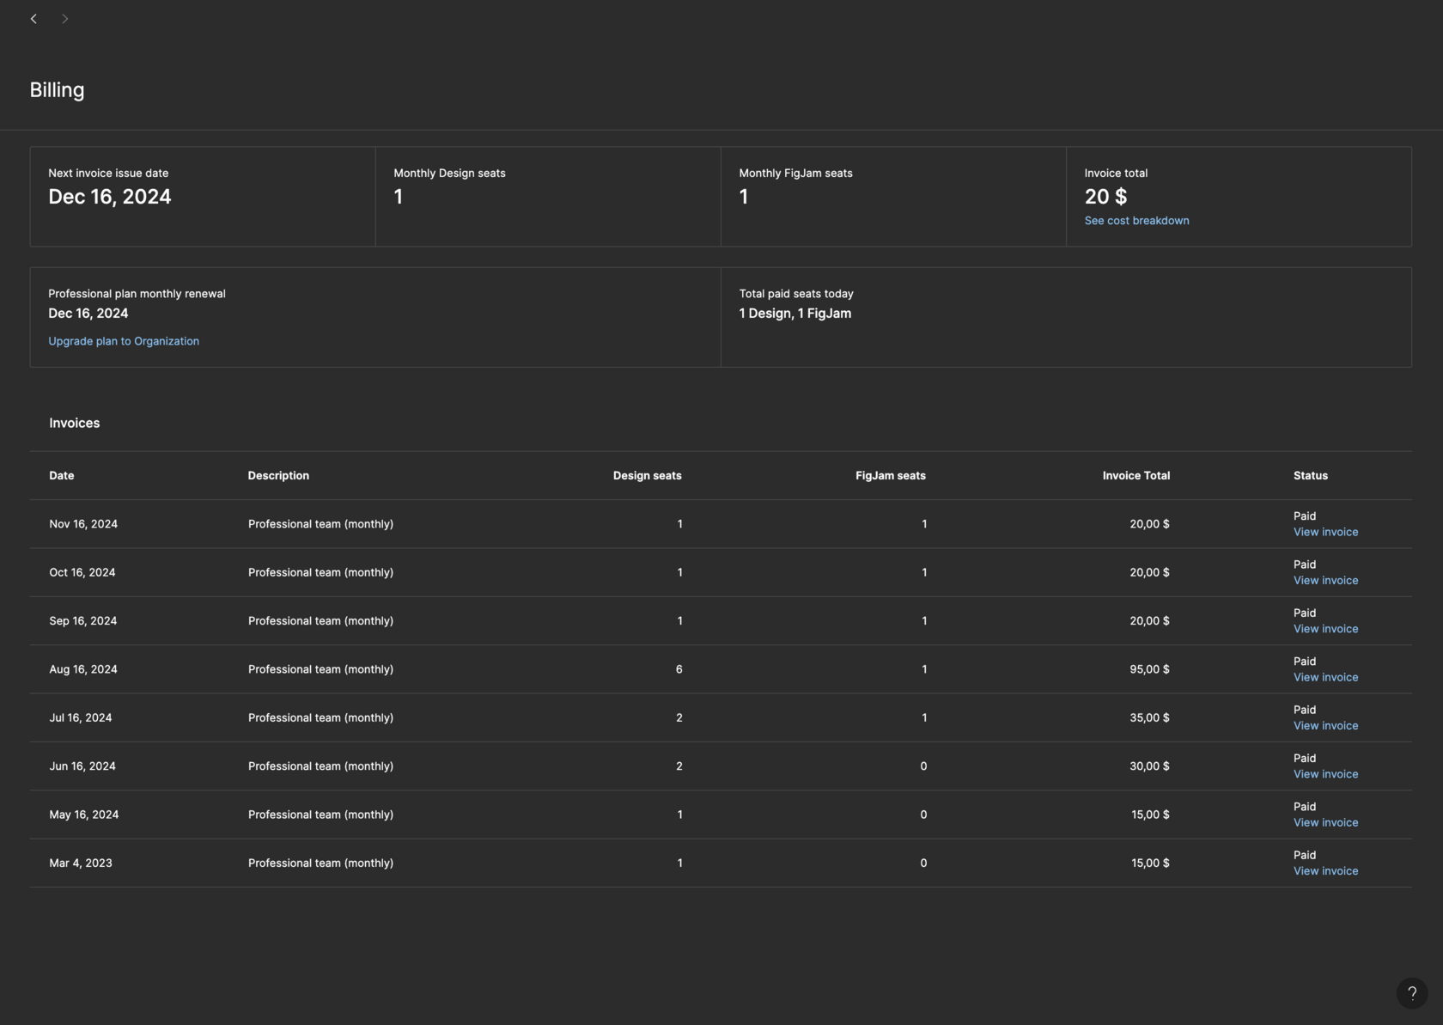Click the 30,00 $ invoice total
The image size is (1443, 1025).
click(x=1149, y=766)
